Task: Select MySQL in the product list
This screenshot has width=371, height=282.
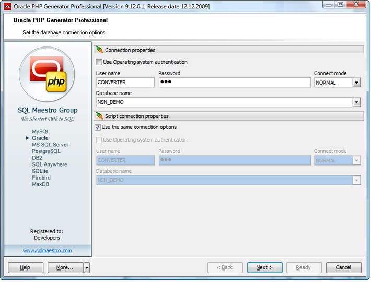Action: [41, 132]
